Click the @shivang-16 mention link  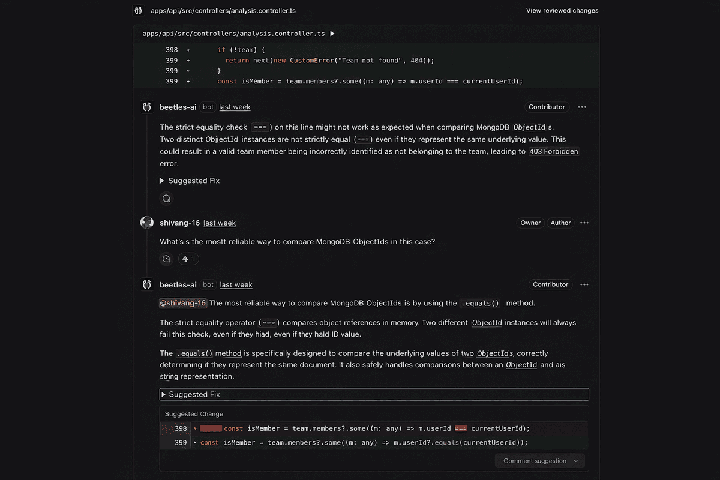click(183, 303)
